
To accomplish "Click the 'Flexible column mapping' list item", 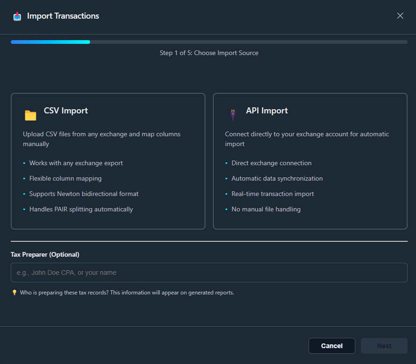I will point(65,178).
